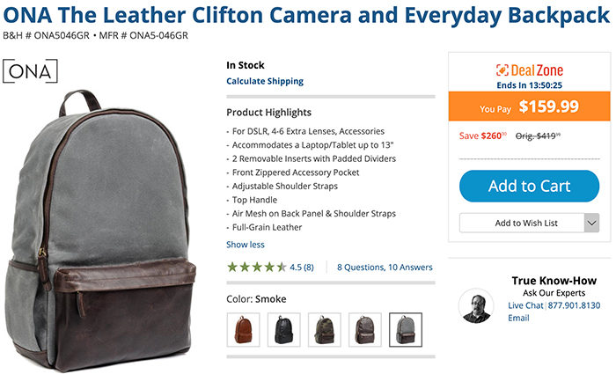View 8 Questions, 10 Answers

point(385,268)
